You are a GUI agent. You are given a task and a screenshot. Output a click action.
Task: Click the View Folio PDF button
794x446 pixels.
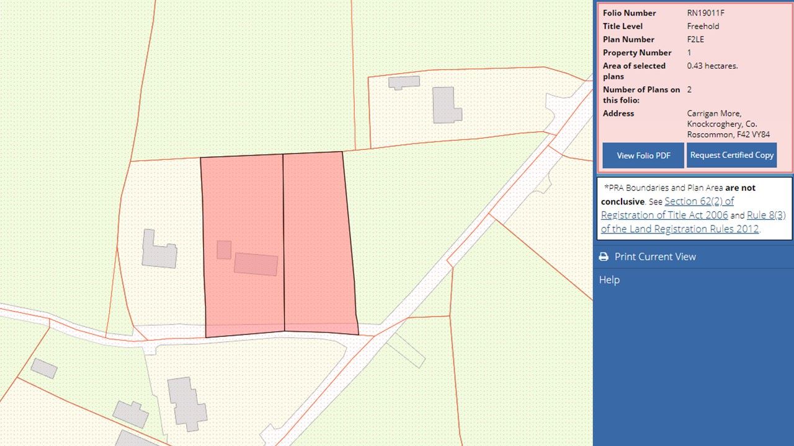643,155
